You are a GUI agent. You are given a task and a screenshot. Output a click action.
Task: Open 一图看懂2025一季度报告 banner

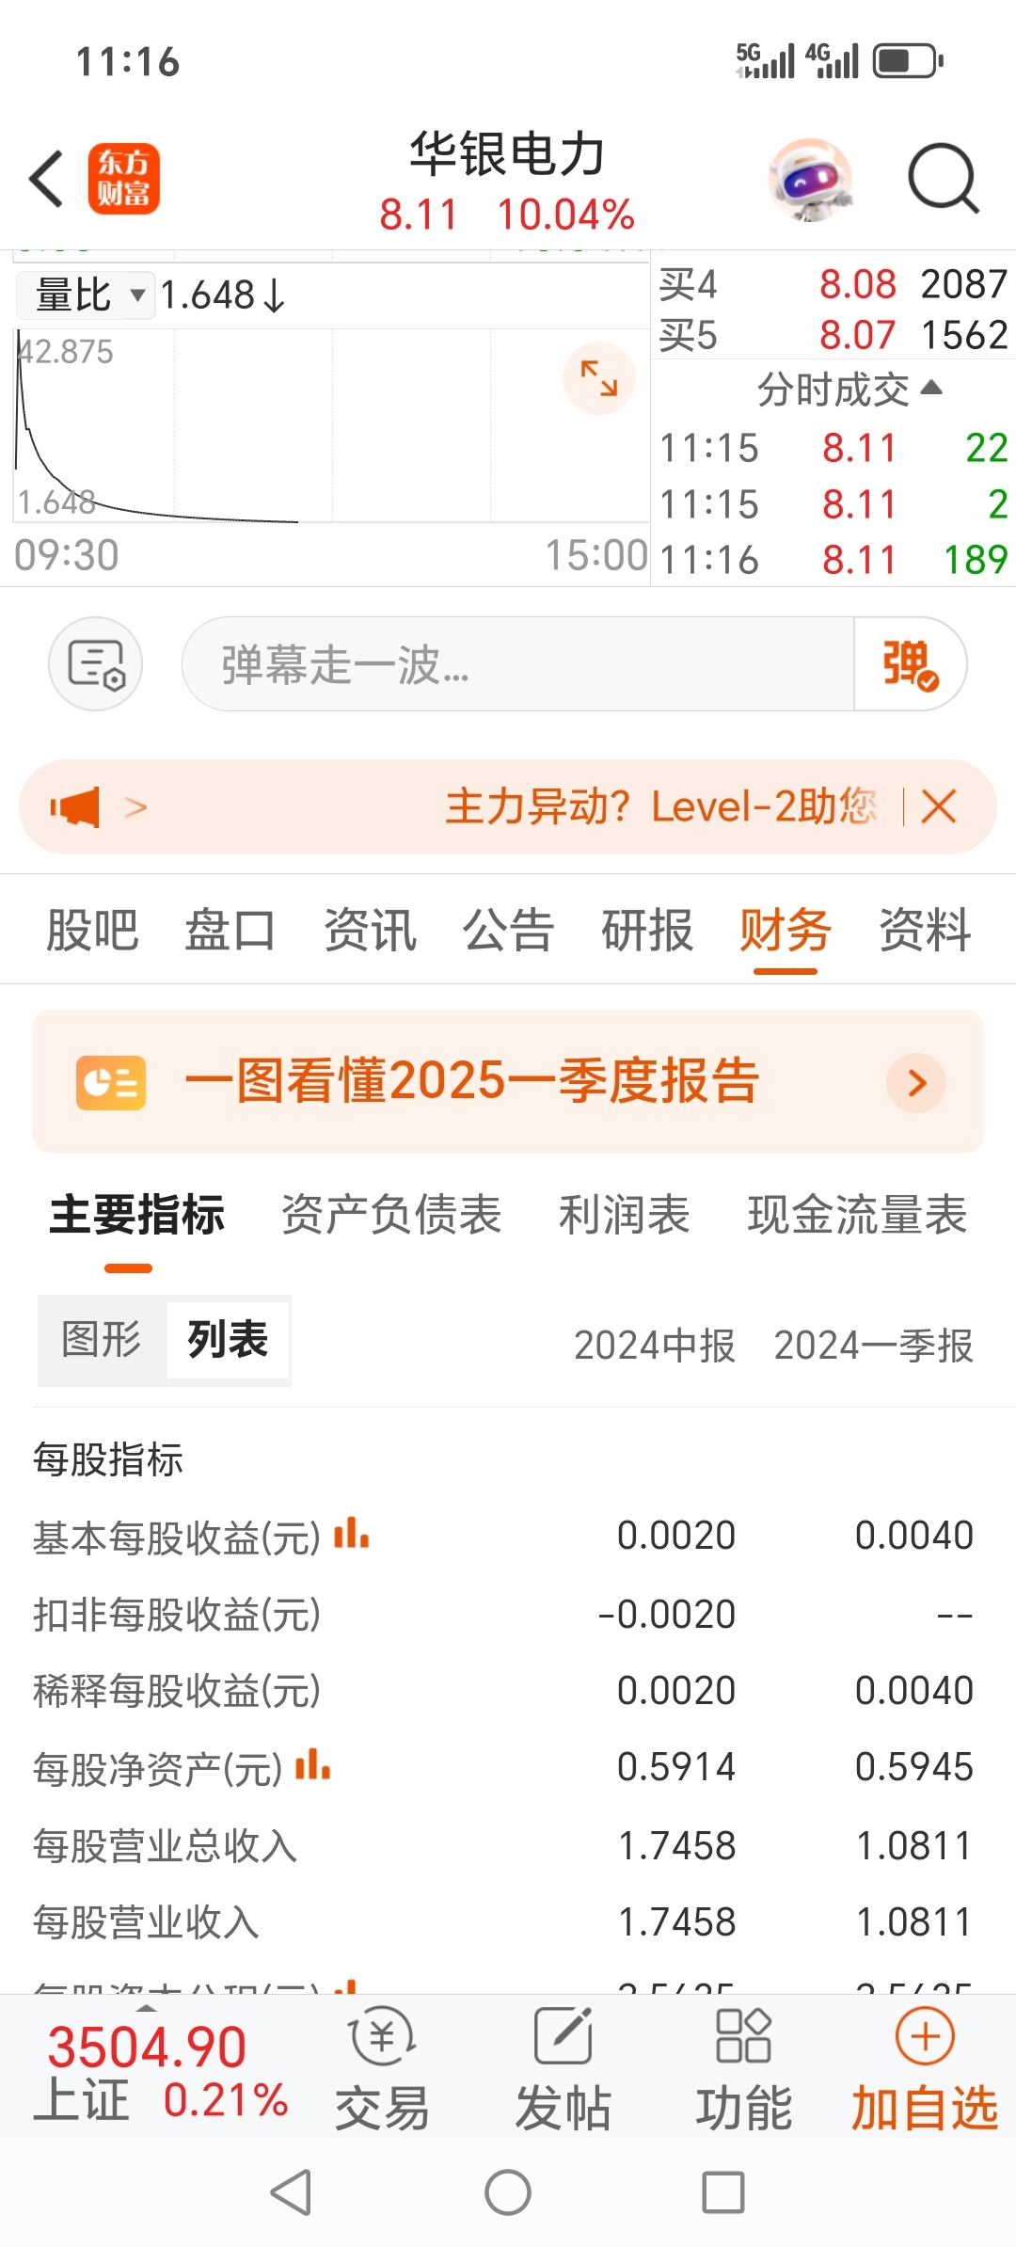click(x=508, y=1081)
